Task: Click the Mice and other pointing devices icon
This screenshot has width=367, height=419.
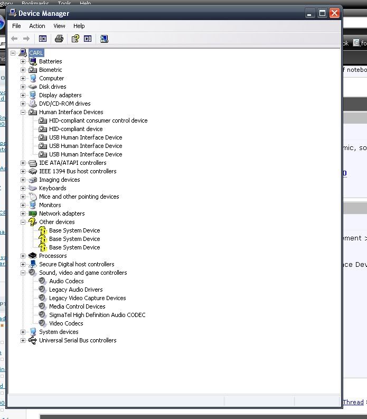Action: [33, 197]
